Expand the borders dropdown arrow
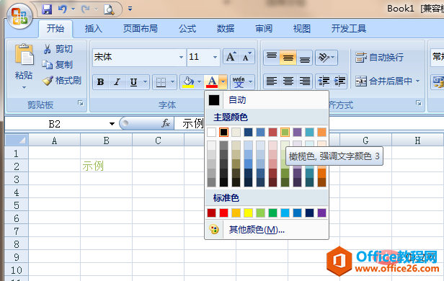 tap(172, 82)
